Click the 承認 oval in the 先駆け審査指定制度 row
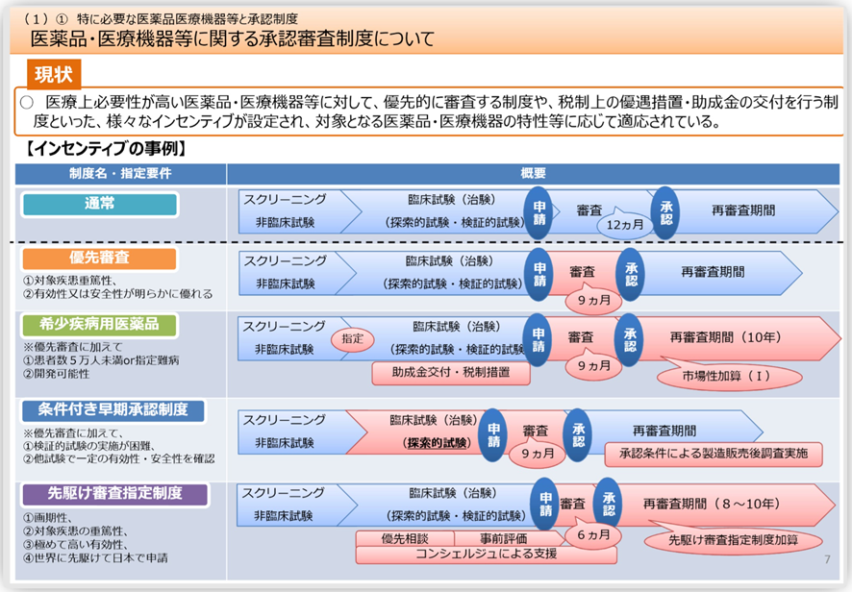This screenshot has height=592, width=852. (x=608, y=504)
